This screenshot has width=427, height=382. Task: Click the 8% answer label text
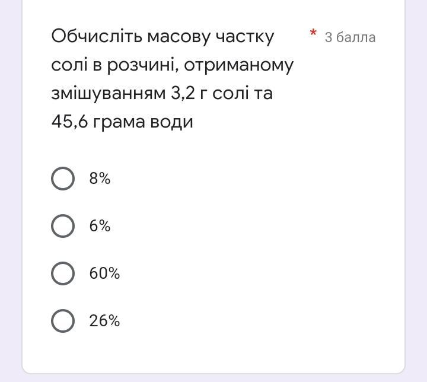pyautogui.click(x=100, y=179)
